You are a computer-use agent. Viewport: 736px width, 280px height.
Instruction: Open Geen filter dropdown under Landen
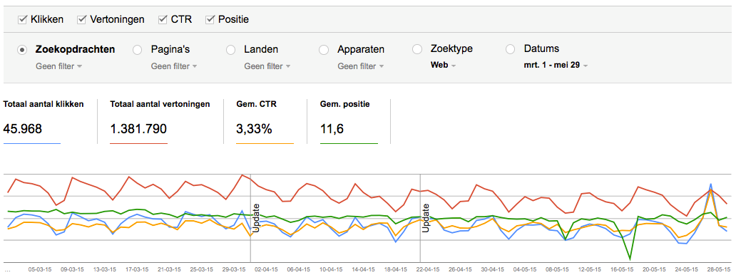pos(267,66)
